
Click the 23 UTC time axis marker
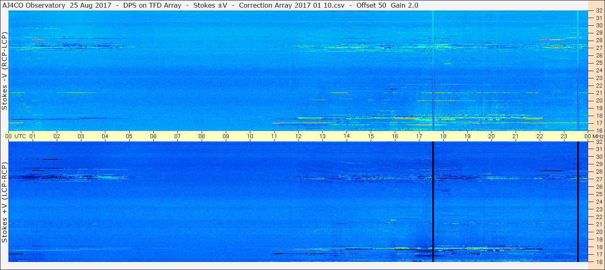[x=564, y=137]
